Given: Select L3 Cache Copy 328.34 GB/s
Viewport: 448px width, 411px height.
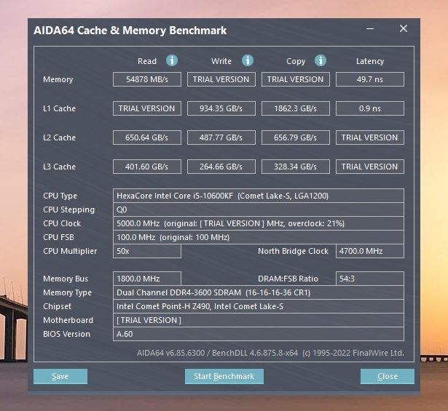Looking at the screenshot, I should pos(296,167).
